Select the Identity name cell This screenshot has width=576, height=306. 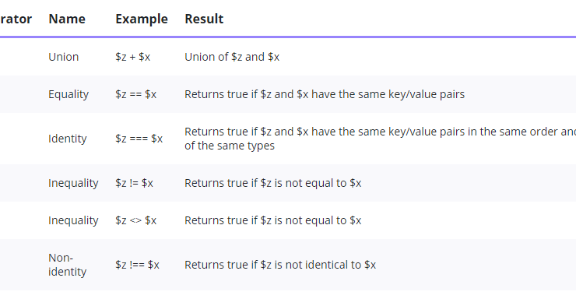point(68,139)
